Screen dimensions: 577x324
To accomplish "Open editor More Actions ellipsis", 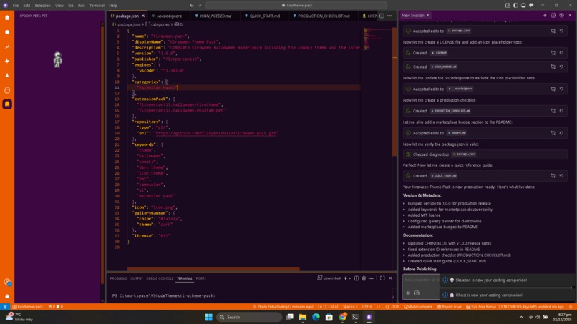I will (389, 16).
